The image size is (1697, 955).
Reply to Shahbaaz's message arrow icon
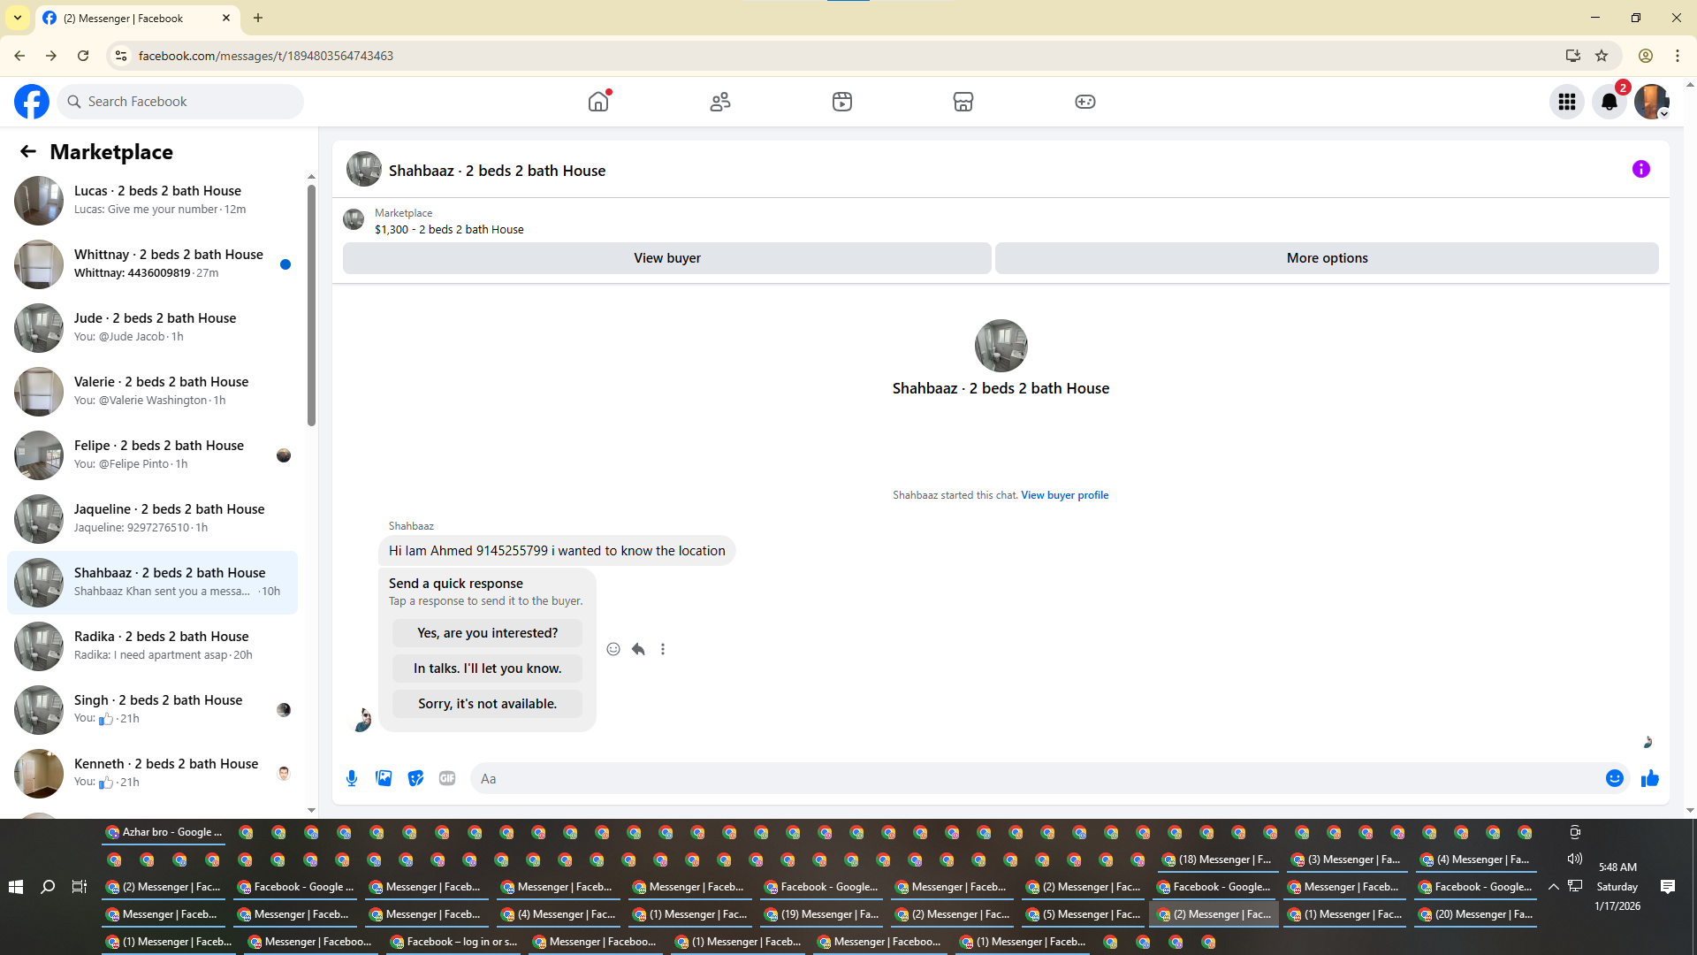638,649
